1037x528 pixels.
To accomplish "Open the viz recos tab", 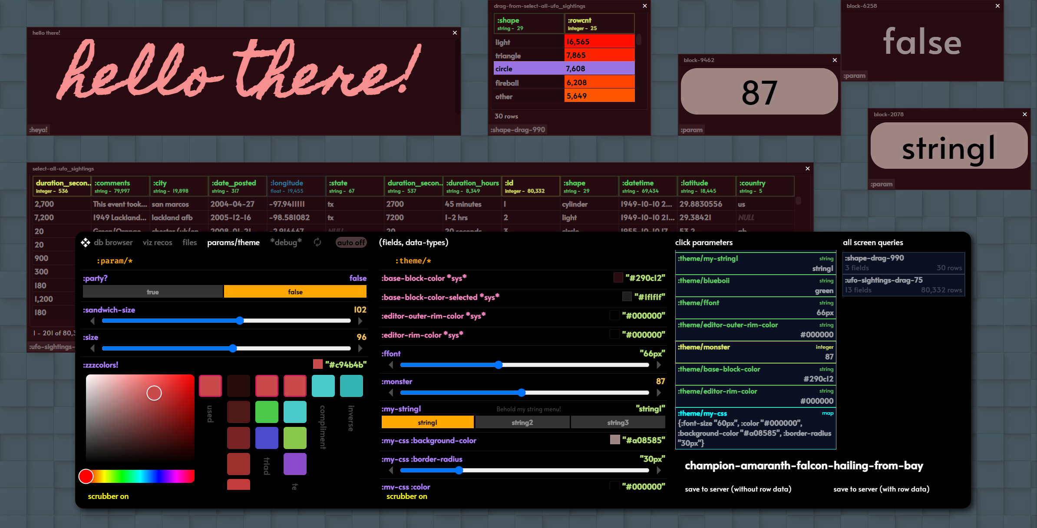I will point(157,243).
